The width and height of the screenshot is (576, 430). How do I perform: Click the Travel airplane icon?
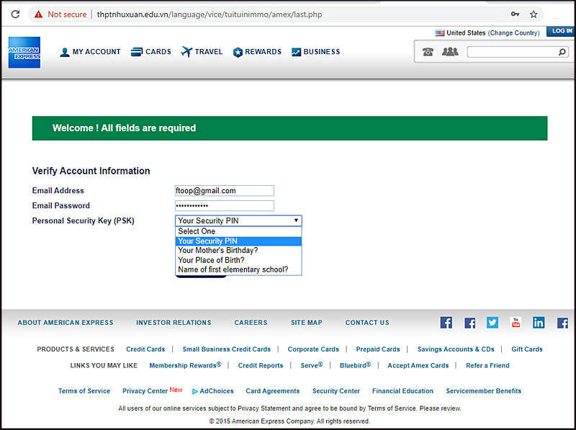coord(186,52)
